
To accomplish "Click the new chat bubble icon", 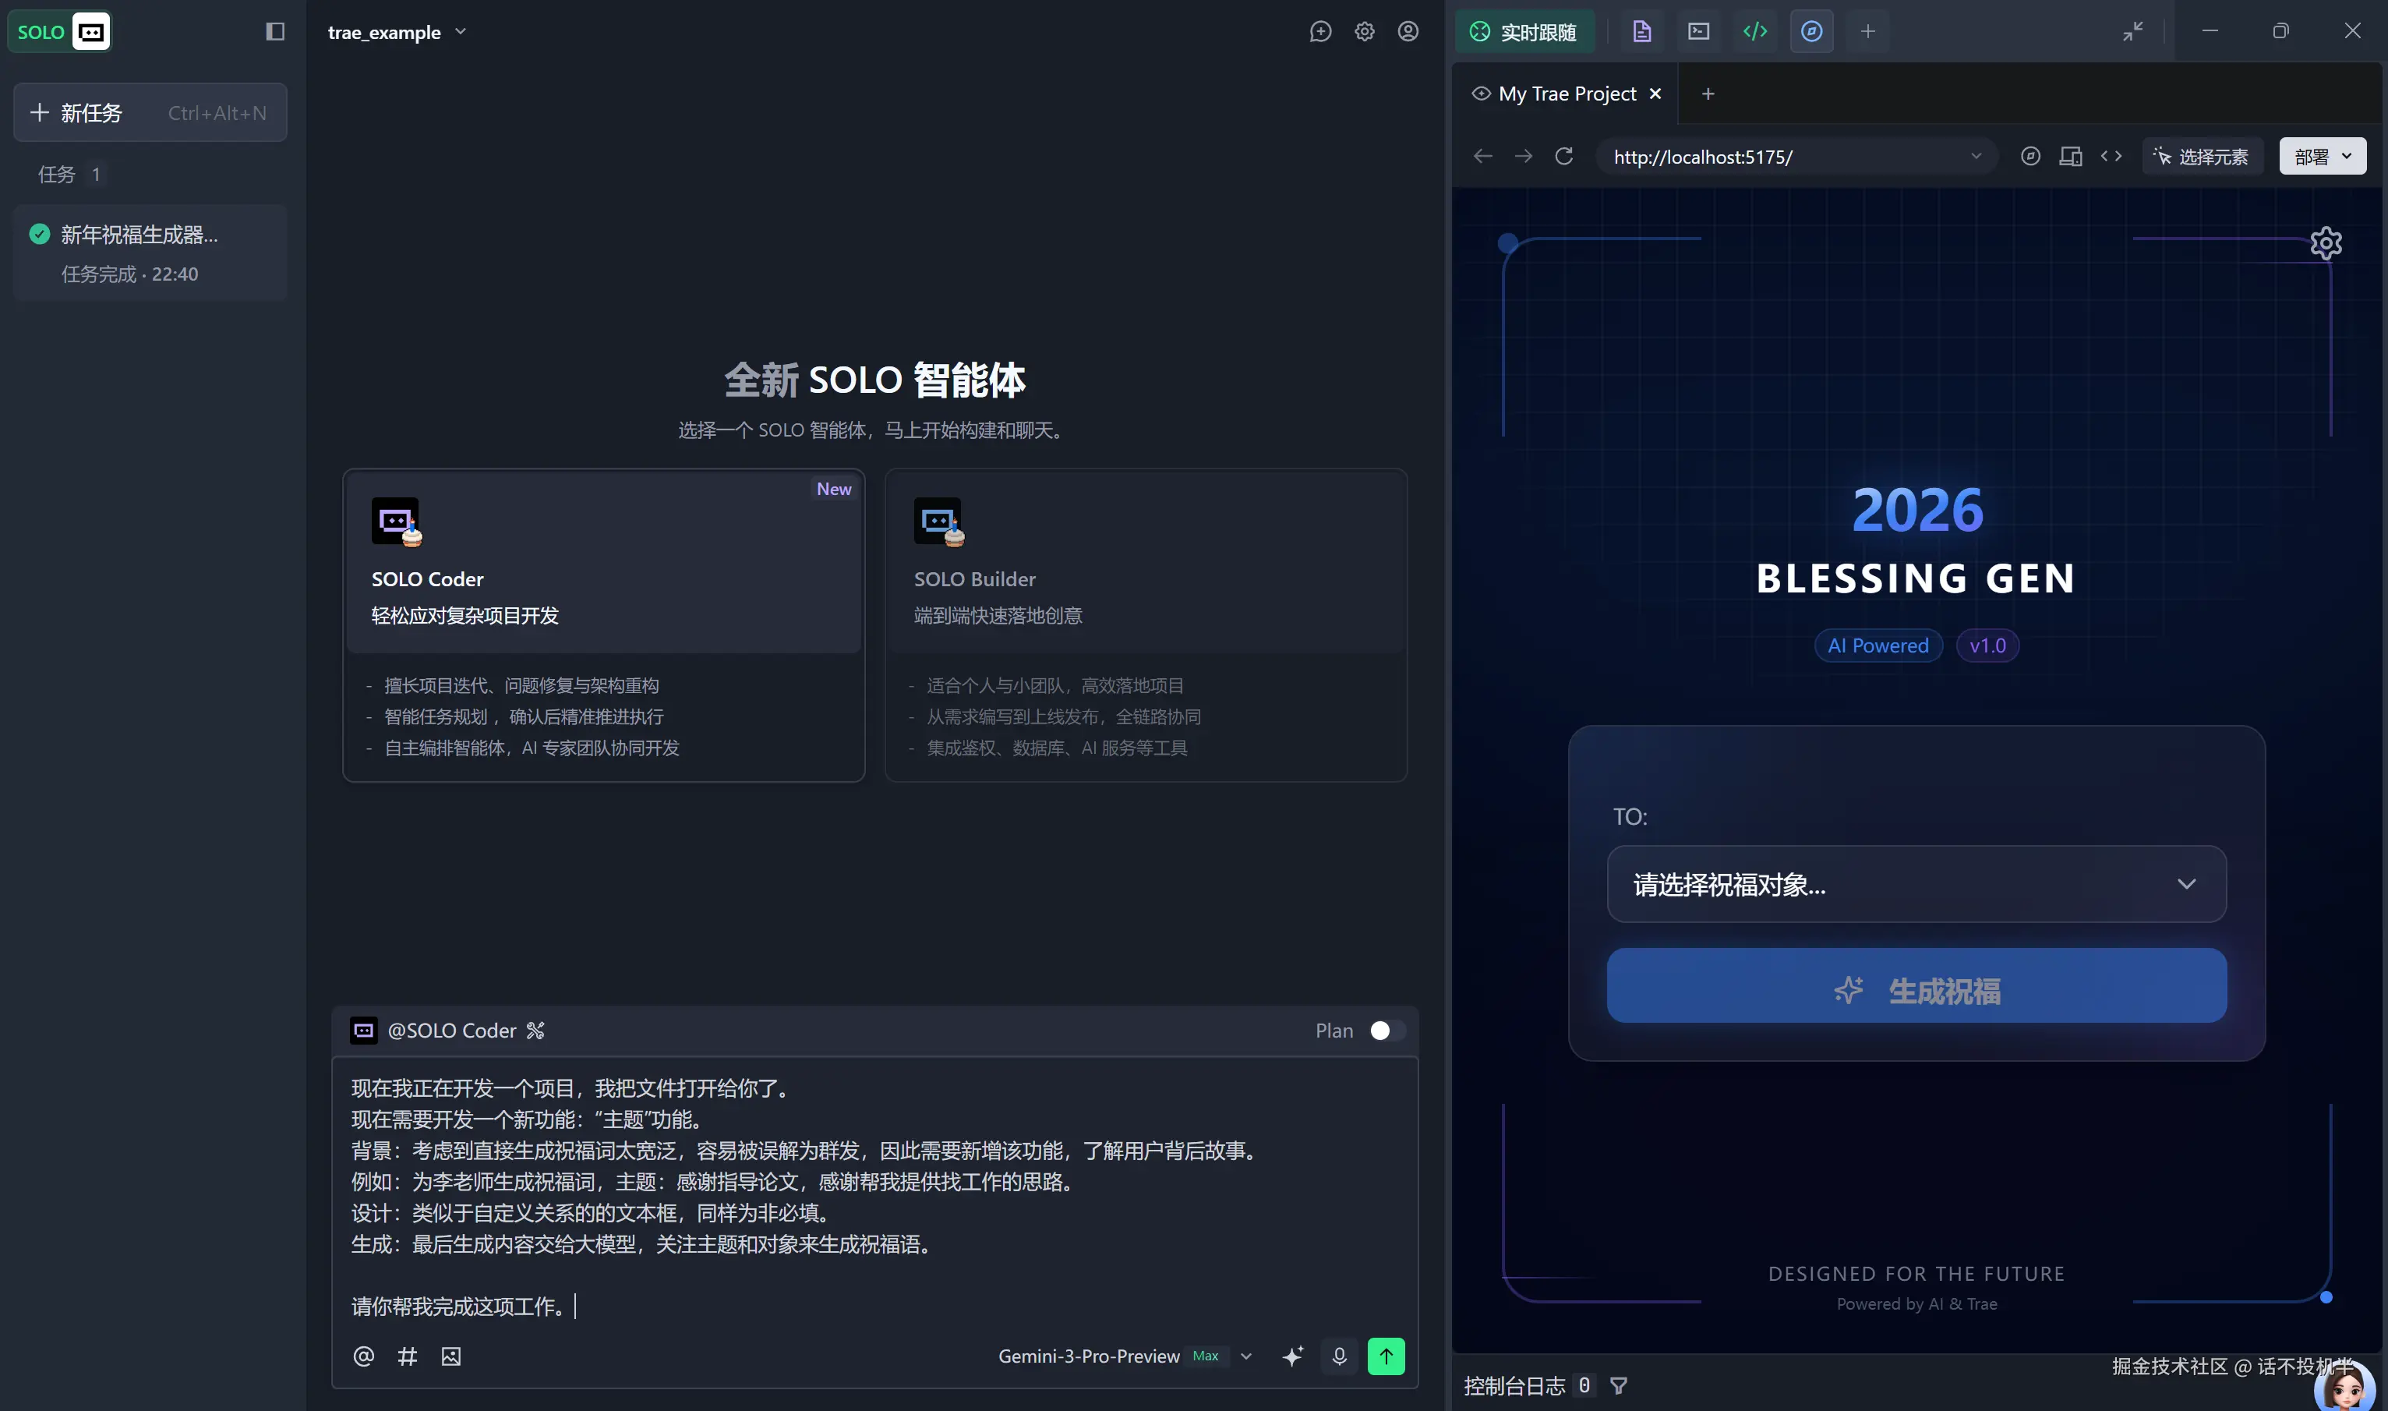I will click(1320, 31).
